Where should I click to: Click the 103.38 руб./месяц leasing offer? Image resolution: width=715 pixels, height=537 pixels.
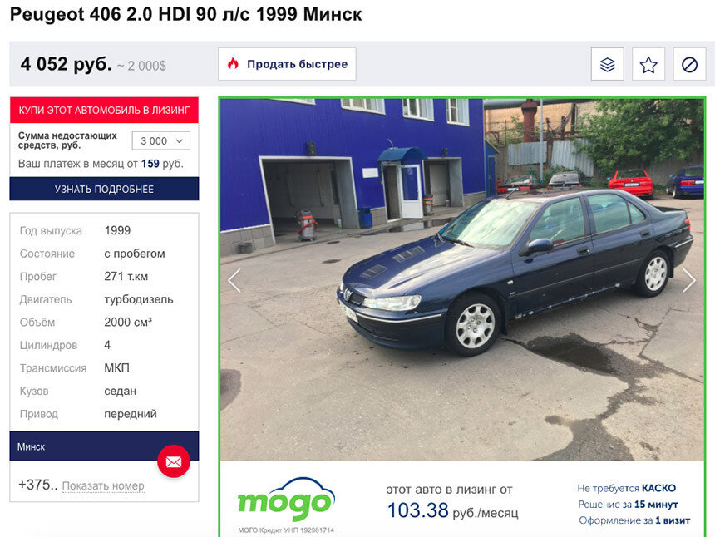click(452, 510)
